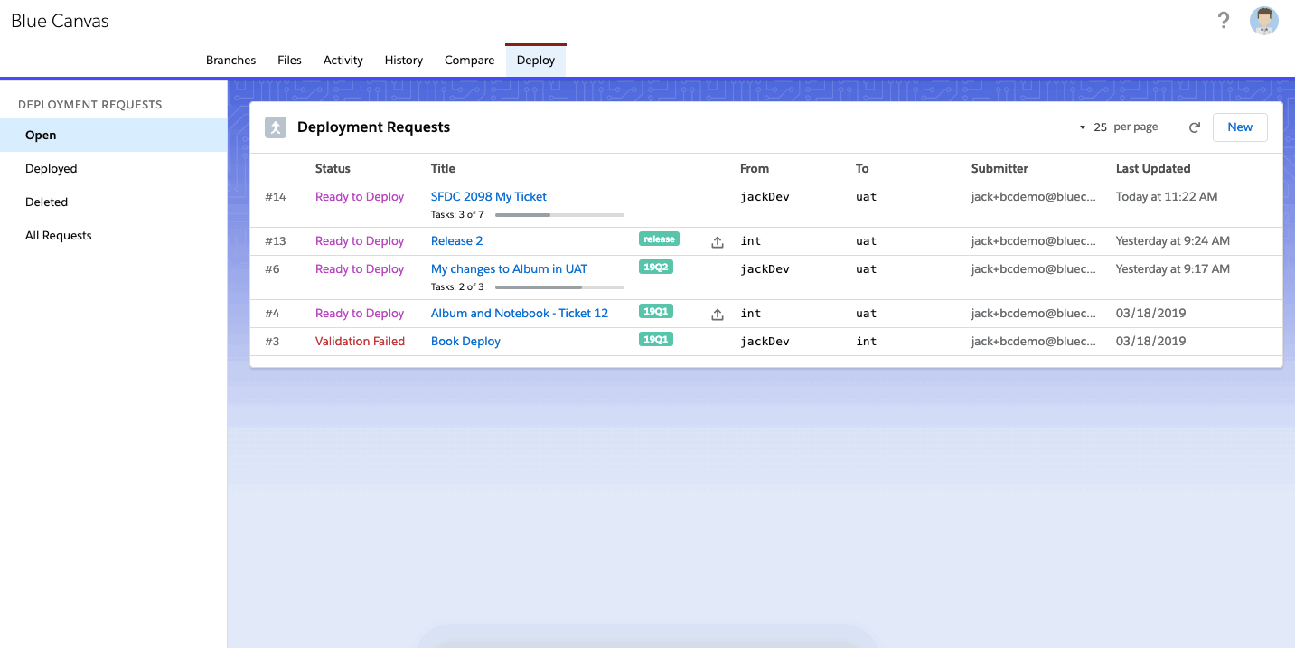Viewport: 1295px width, 648px height.
Task: Select Deployed in the sidebar
Action: point(113,169)
